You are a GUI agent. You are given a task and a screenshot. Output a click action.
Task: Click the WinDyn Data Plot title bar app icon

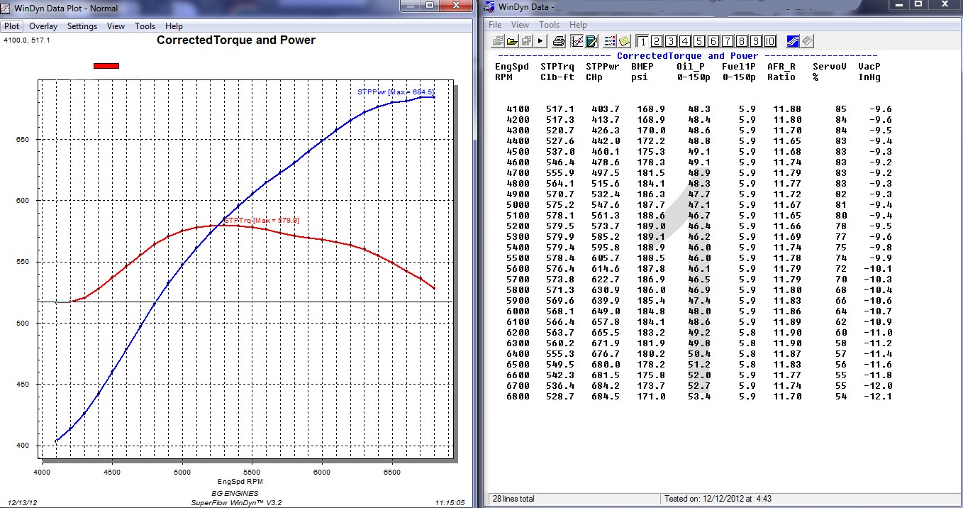tap(7, 7)
